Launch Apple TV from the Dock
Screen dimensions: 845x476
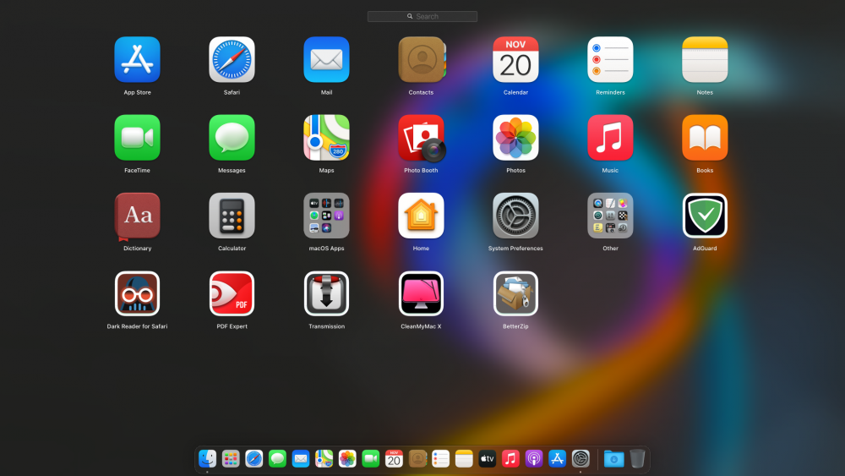[488, 459]
